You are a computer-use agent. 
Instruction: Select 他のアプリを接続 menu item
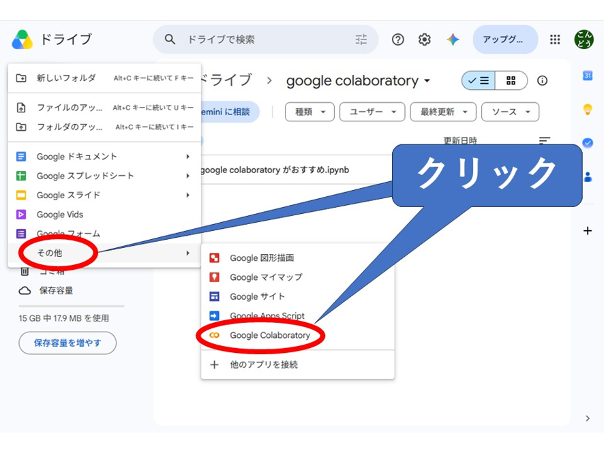pos(298,364)
